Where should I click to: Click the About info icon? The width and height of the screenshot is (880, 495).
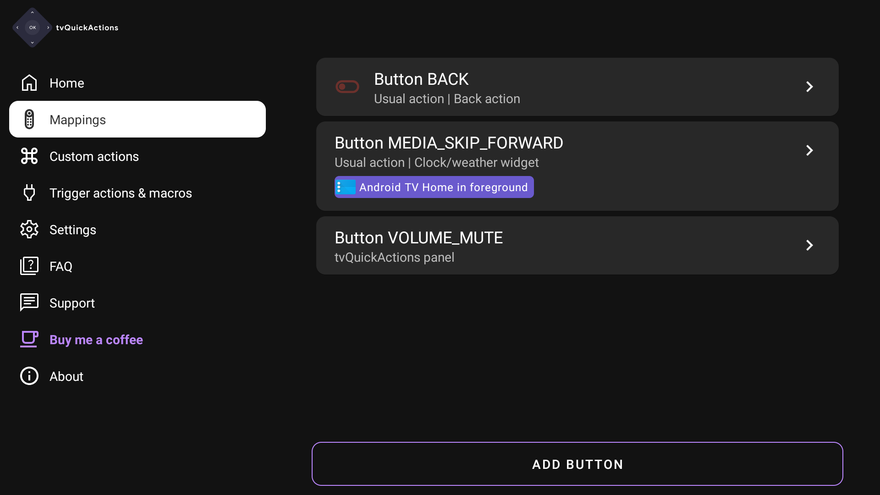tap(29, 376)
